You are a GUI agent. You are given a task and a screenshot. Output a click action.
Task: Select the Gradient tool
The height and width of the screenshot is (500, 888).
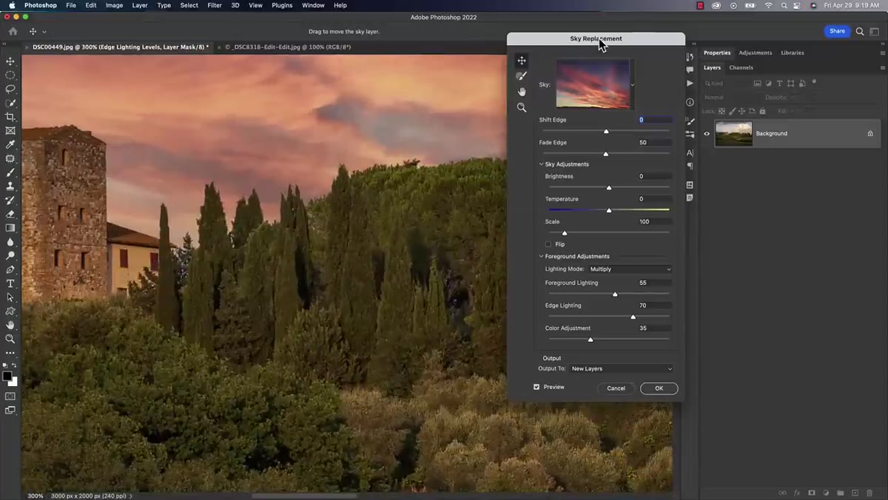click(x=10, y=228)
